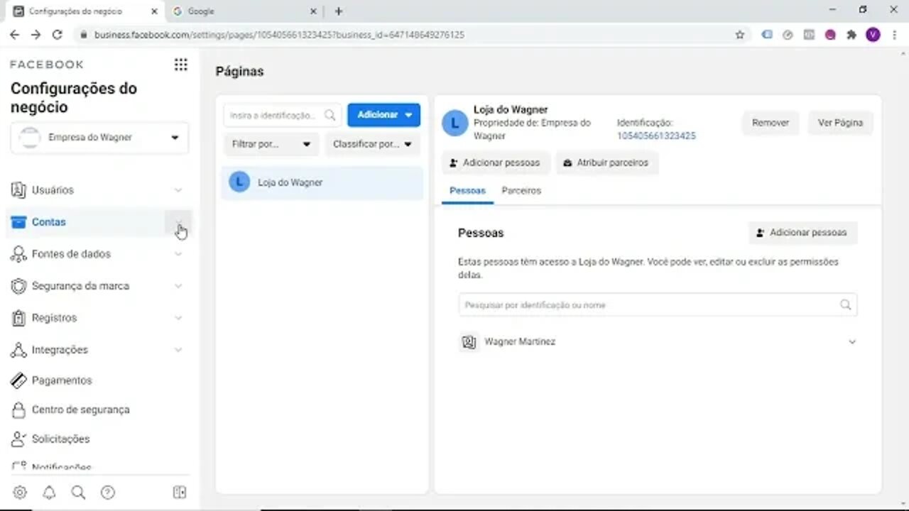The height and width of the screenshot is (511, 909).
Task: Open the Adicionar dropdown button
Action: pos(384,115)
